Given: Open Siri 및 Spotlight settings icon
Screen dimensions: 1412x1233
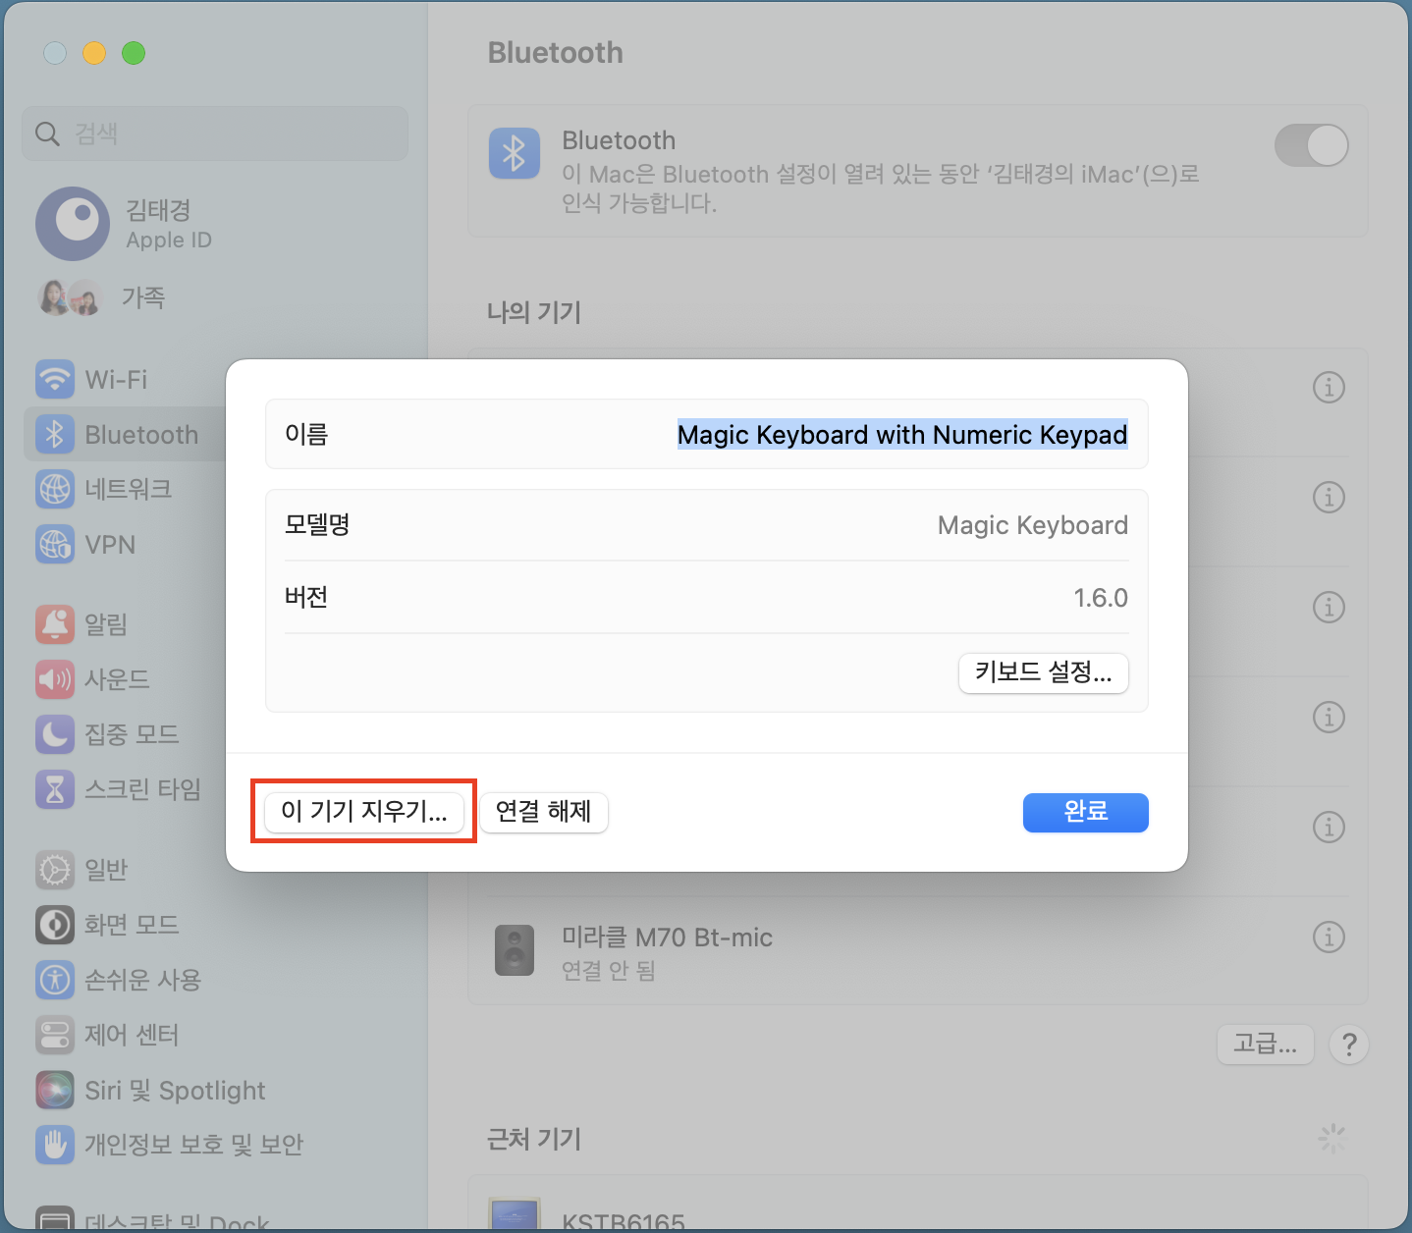Looking at the screenshot, I should point(54,1090).
